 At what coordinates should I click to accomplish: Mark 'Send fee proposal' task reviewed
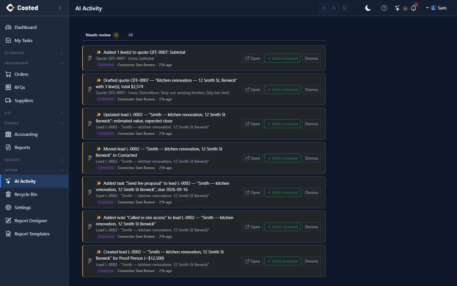click(x=282, y=192)
